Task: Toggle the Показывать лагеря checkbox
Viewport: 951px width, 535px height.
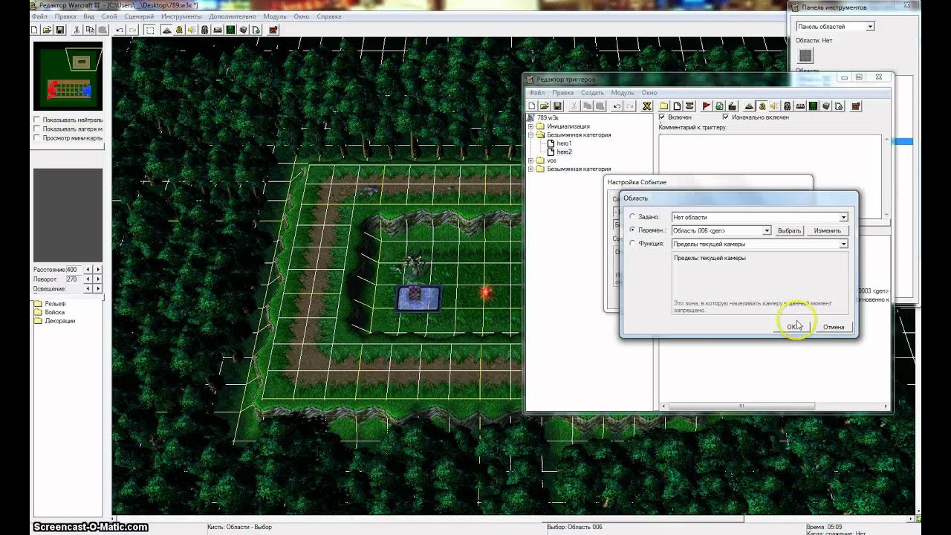Action: pos(37,129)
